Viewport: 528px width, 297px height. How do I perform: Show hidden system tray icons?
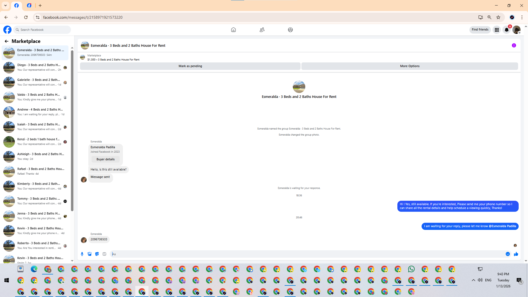tap(473, 280)
